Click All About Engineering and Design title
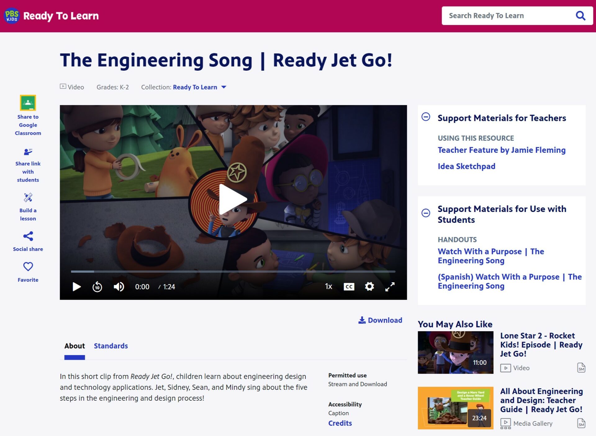The width and height of the screenshot is (596, 436). click(541, 400)
